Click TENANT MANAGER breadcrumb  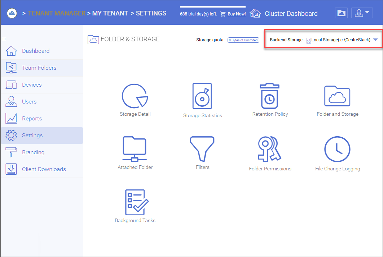coord(57,13)
